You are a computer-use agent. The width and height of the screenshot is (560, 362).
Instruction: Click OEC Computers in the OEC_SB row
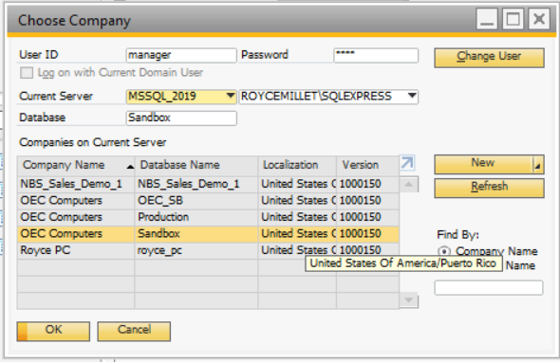(x=76, y=201)
